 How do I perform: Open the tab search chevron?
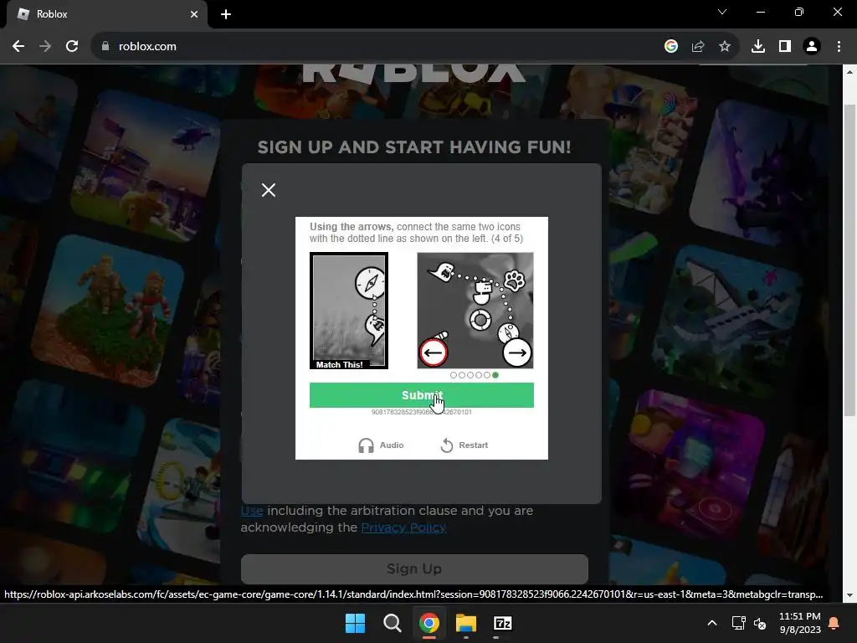point(722,12)
